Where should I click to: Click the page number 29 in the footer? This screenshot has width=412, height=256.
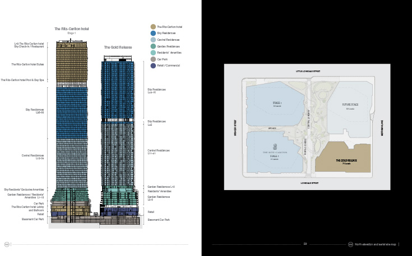coord(305,244)
